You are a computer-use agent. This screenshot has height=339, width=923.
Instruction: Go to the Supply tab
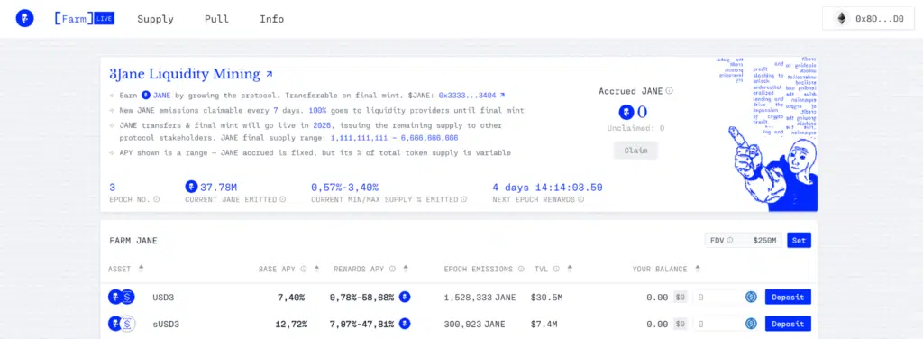[x=155, y=19]
